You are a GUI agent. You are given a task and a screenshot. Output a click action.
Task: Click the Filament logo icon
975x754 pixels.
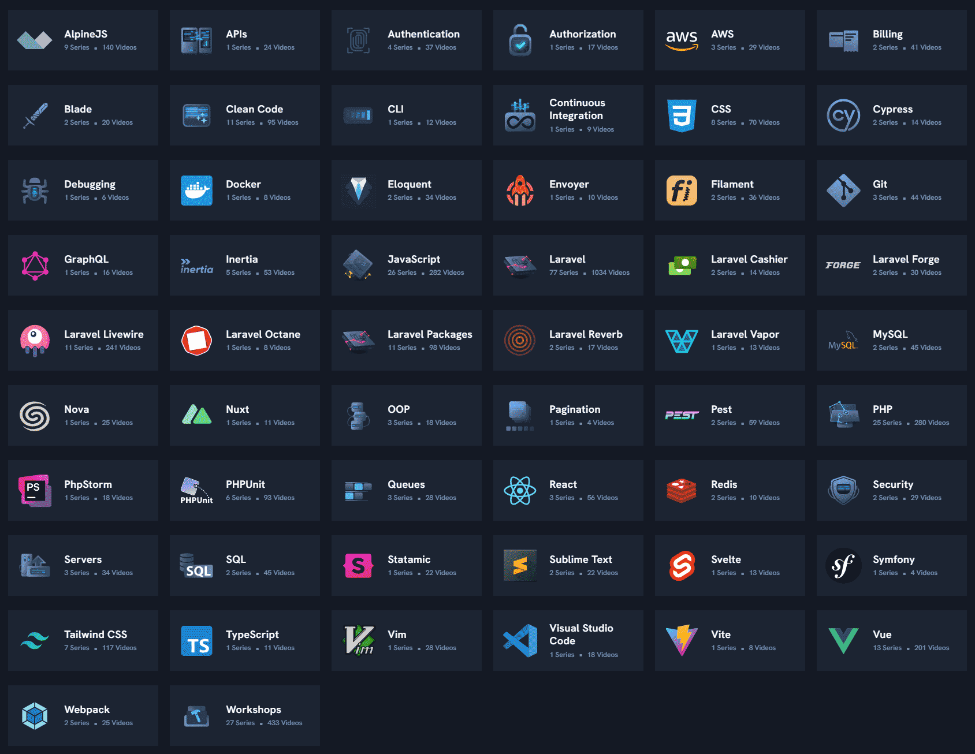coord(682,191)
